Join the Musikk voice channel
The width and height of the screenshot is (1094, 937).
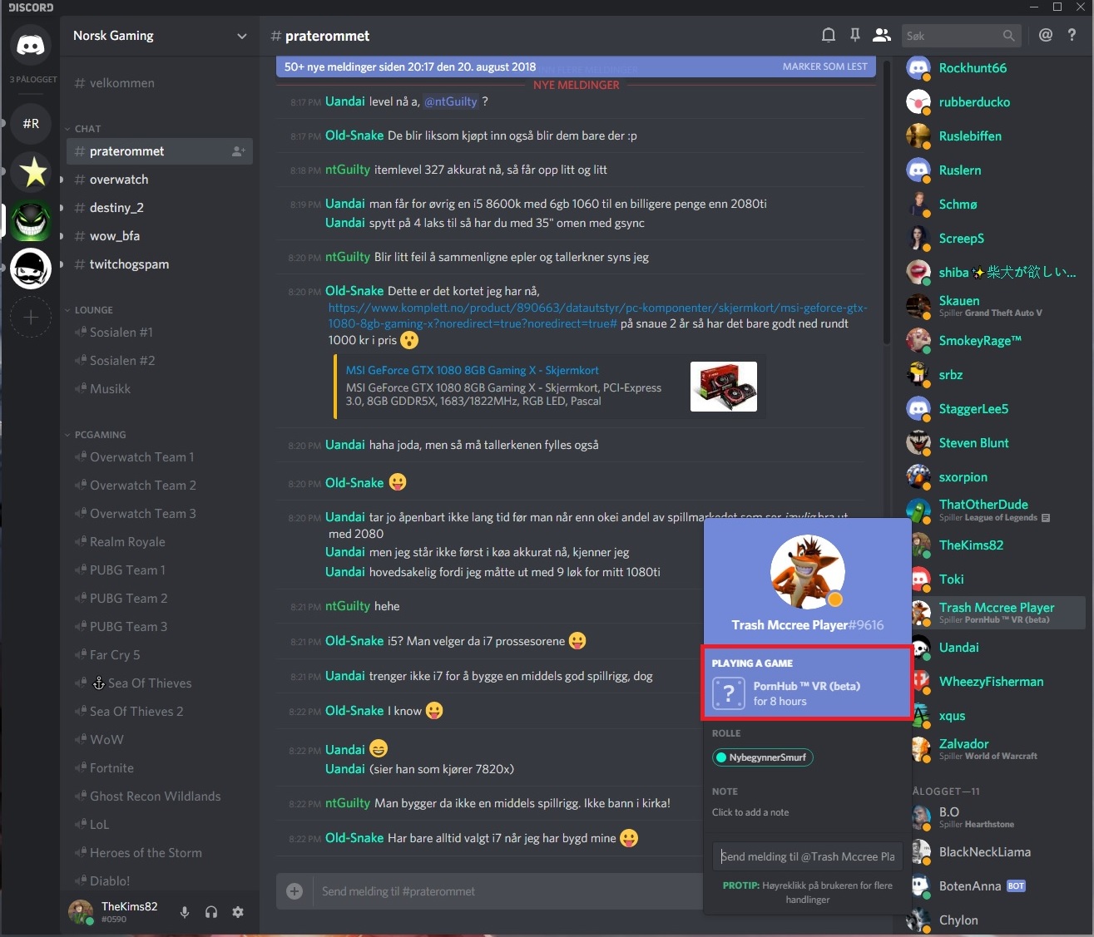tap(159, 389)
